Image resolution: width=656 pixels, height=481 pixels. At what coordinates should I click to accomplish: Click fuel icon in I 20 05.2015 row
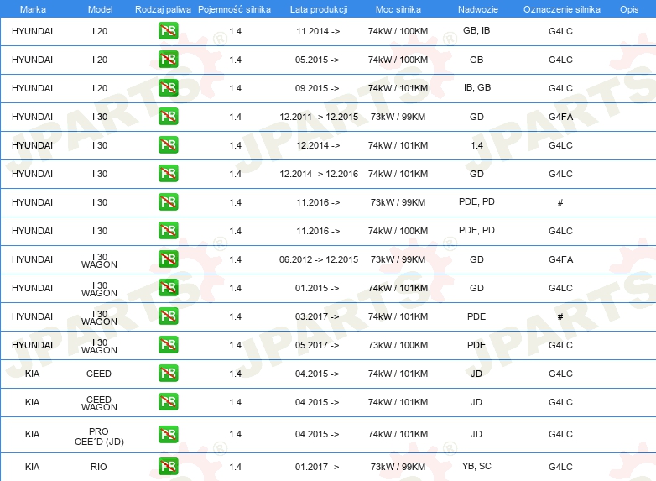[x=168, y=60]
